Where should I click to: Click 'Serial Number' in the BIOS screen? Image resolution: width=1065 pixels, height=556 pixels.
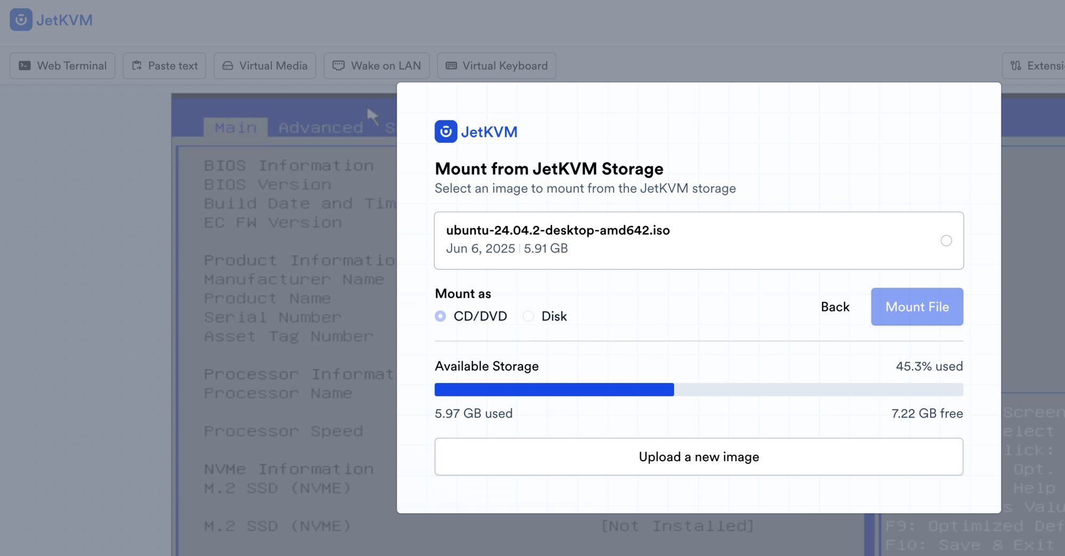point(273,317)
